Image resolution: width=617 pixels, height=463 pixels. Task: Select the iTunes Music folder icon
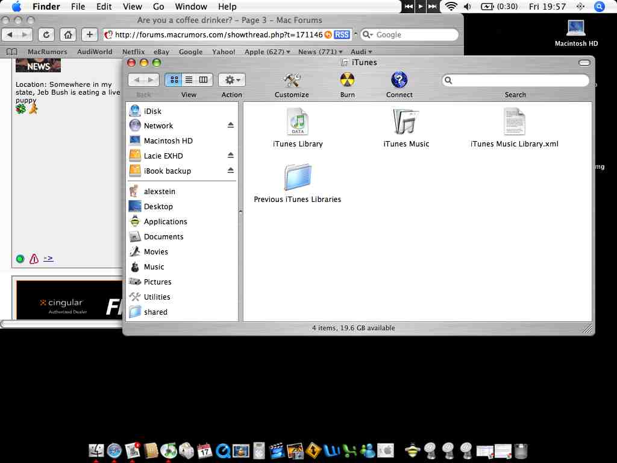(406, 122)
